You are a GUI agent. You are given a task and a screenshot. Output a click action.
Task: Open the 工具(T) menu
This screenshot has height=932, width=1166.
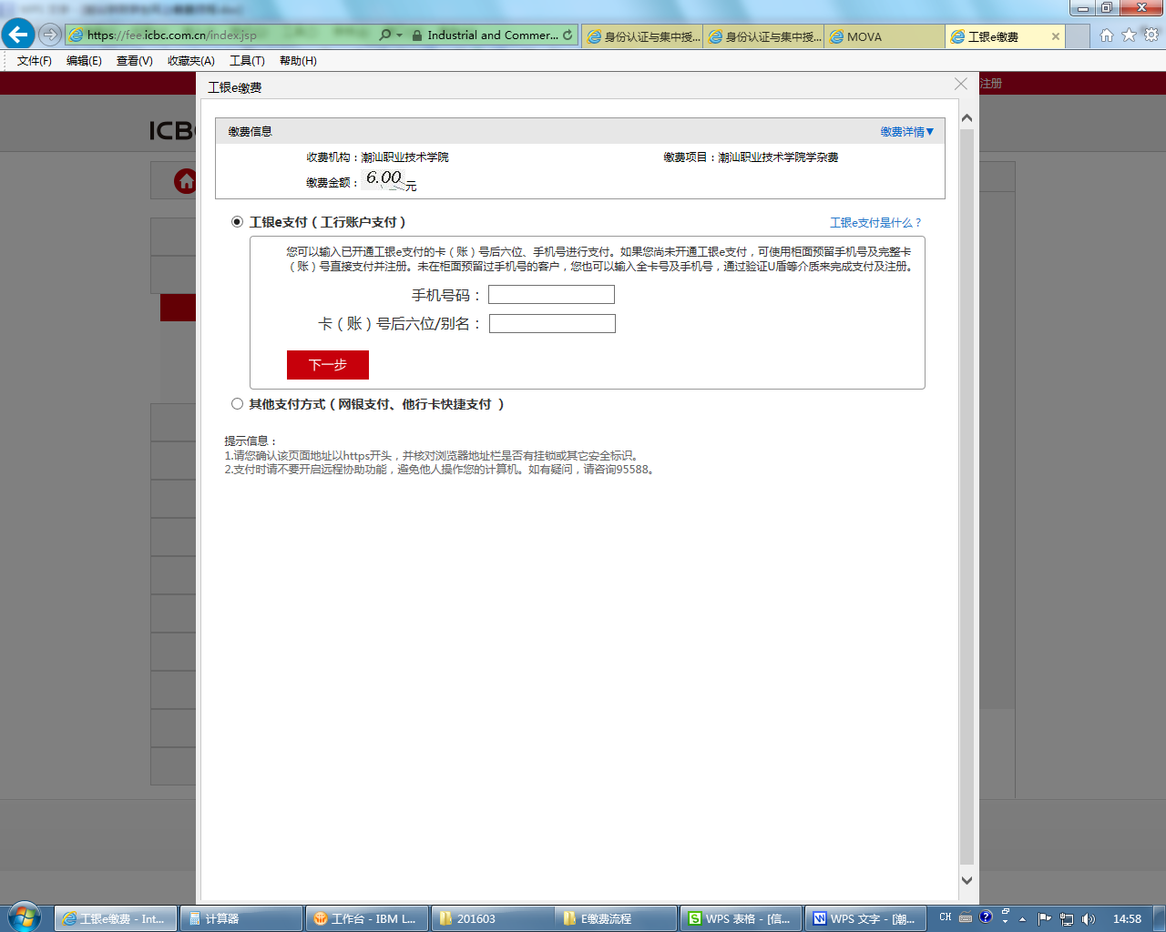(x=247, y=61)
